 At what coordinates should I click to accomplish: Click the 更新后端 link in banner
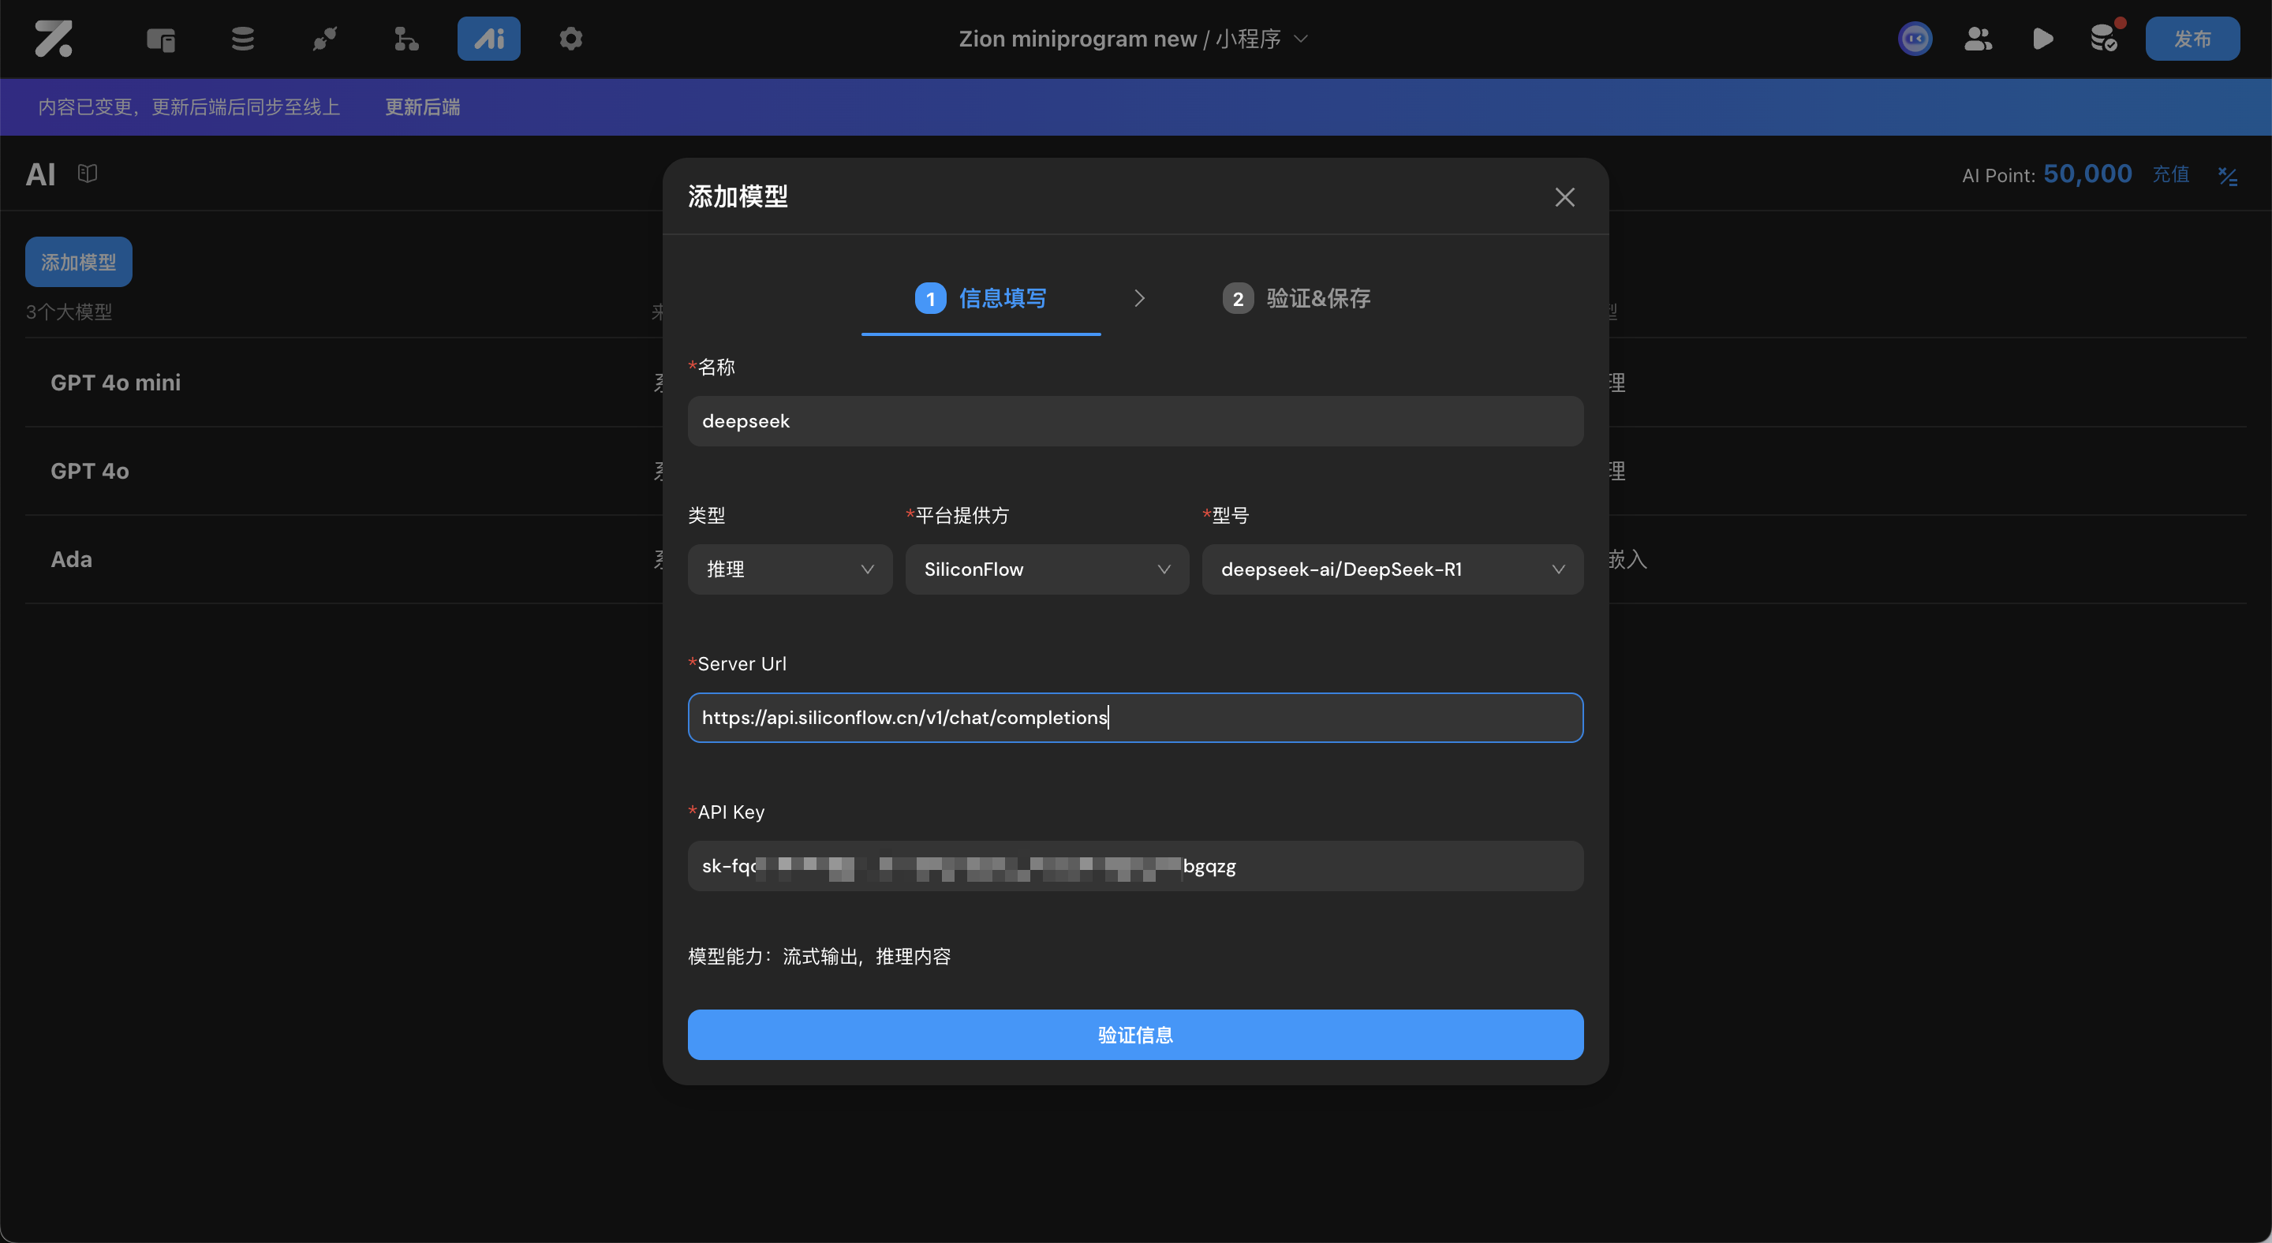423,106
